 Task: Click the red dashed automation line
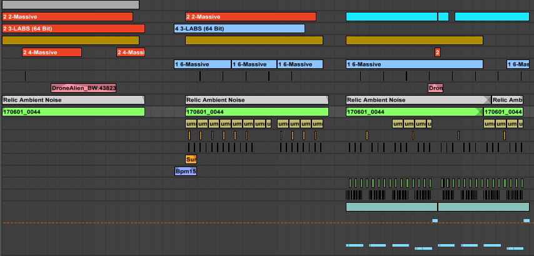coord(188,222)
